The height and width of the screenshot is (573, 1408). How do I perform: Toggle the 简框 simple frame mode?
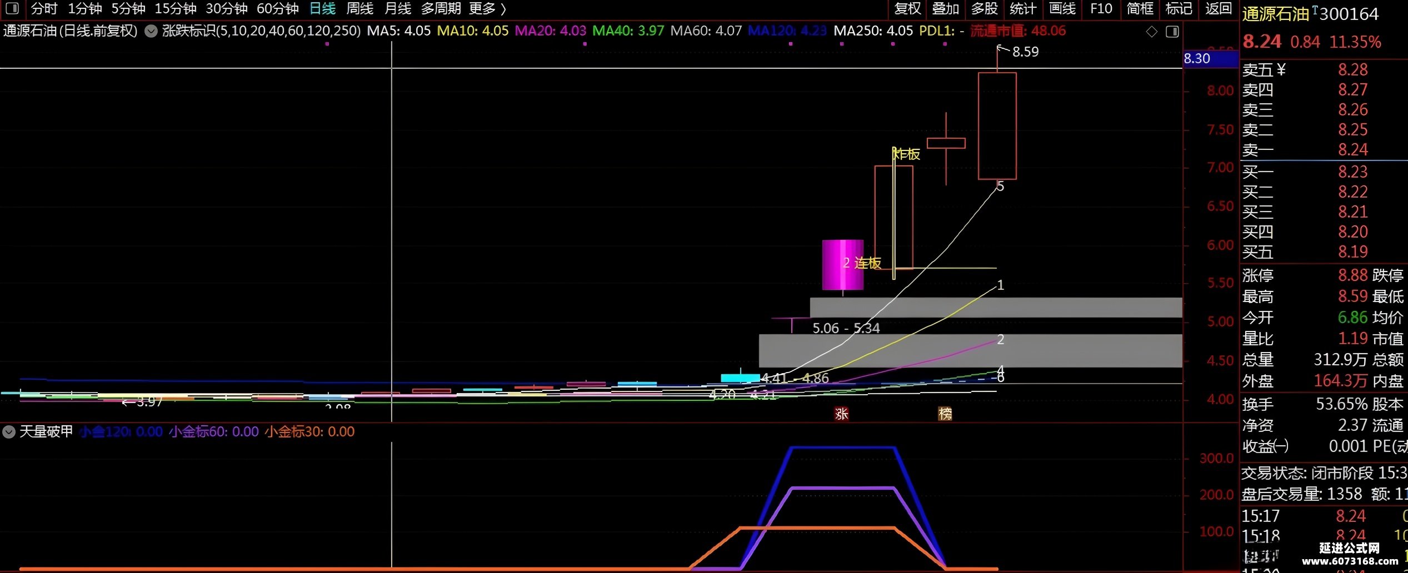(1140, 8)
